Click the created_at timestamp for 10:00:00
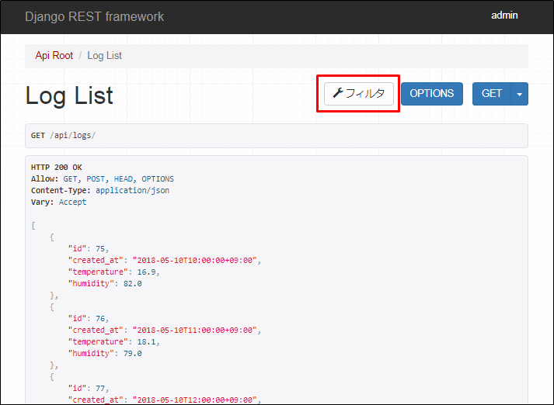Image resolution: width=554 pixels, height=405 pixels. [195, 260]
